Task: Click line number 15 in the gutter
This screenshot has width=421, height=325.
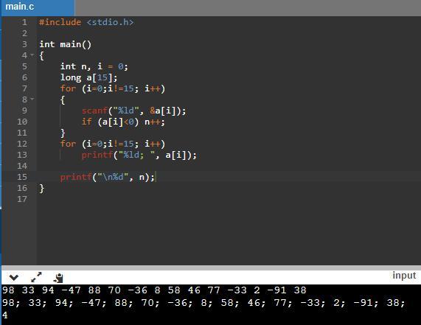Action: (22, 177)
